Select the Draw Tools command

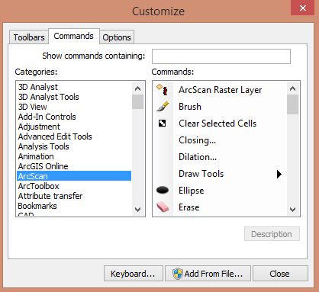pyautogui.click(x=201, y=174)
